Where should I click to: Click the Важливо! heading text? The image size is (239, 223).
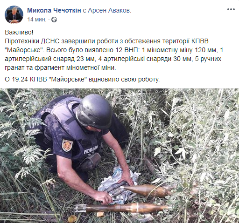click(19, 33)
